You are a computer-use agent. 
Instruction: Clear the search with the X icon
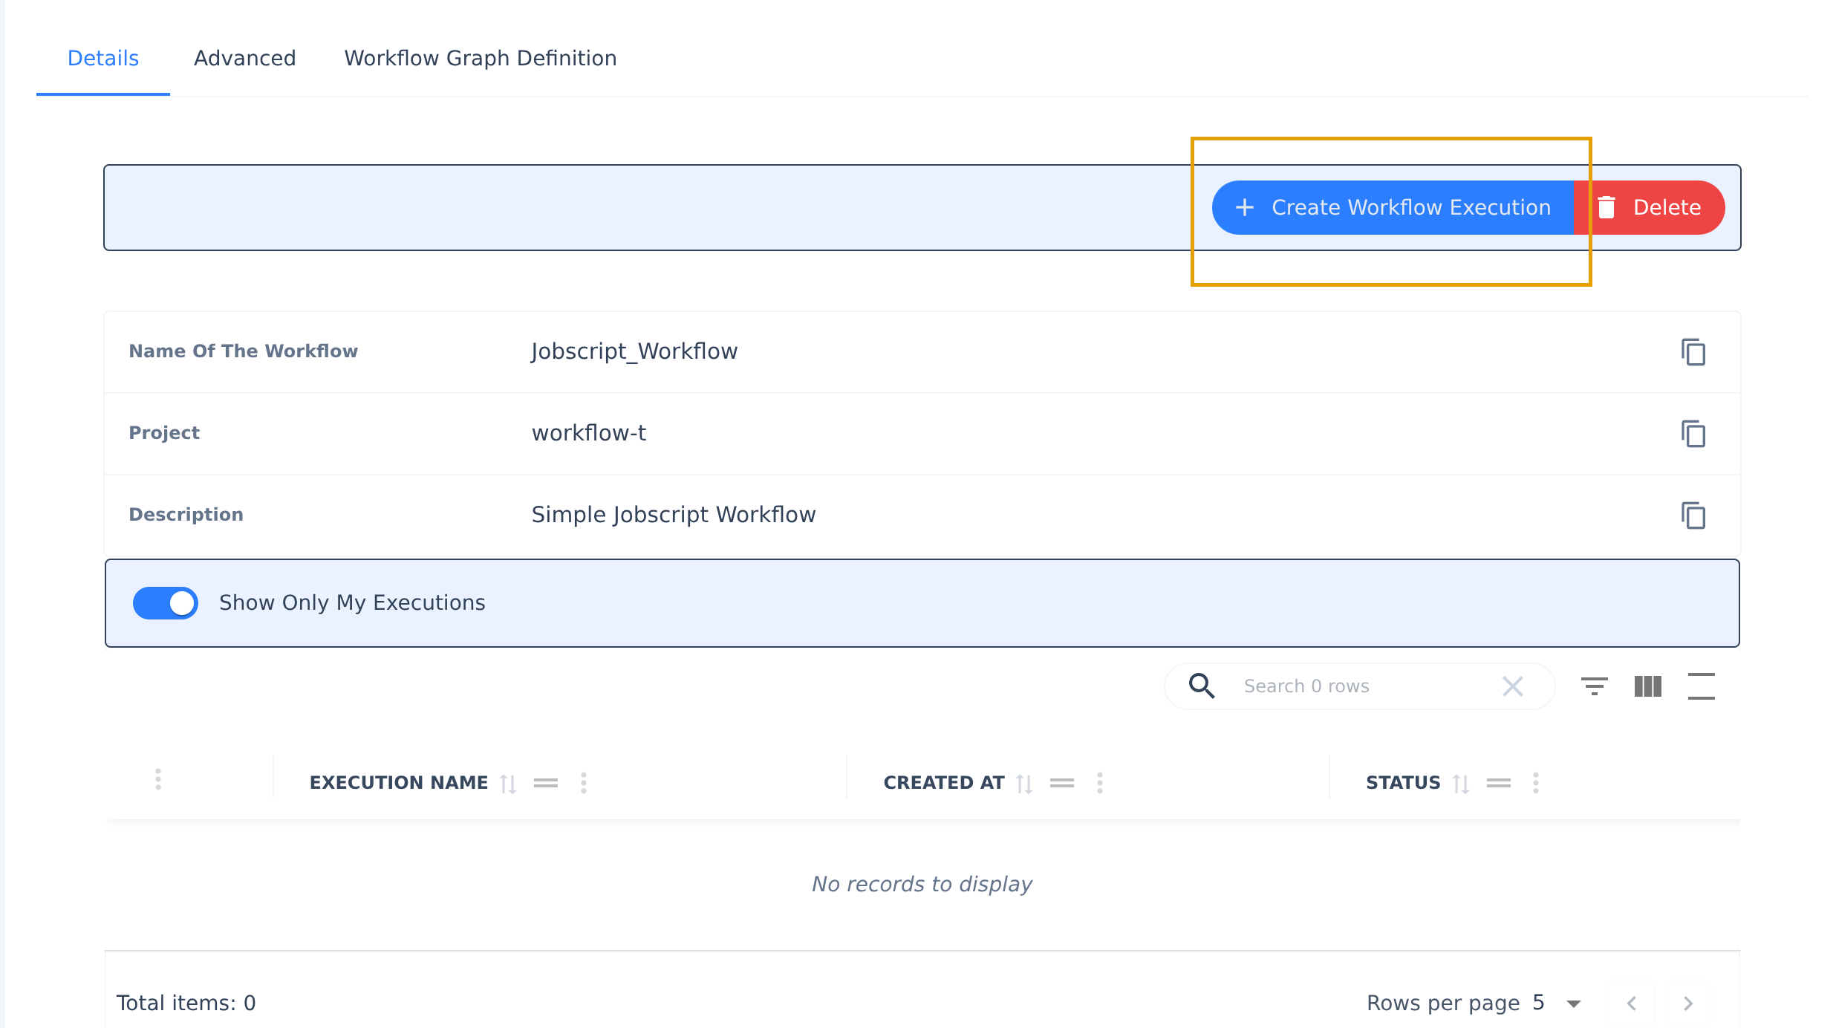coord(1513,686)
